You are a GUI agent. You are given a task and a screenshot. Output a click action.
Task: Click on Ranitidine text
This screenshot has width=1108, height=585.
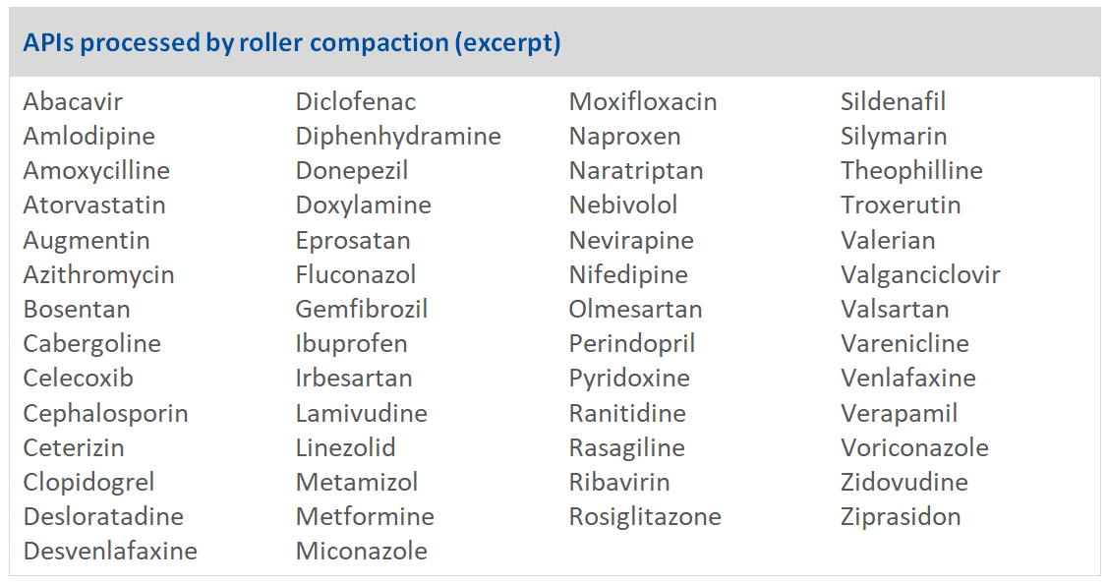coord(627,413)
